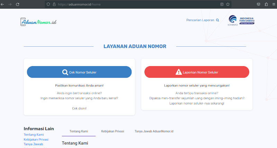Image resolution: width=277 pixels, height=148 pixels.
Task: Click the 'Tentang Kami' section heading
Action: tap(75, 143)
